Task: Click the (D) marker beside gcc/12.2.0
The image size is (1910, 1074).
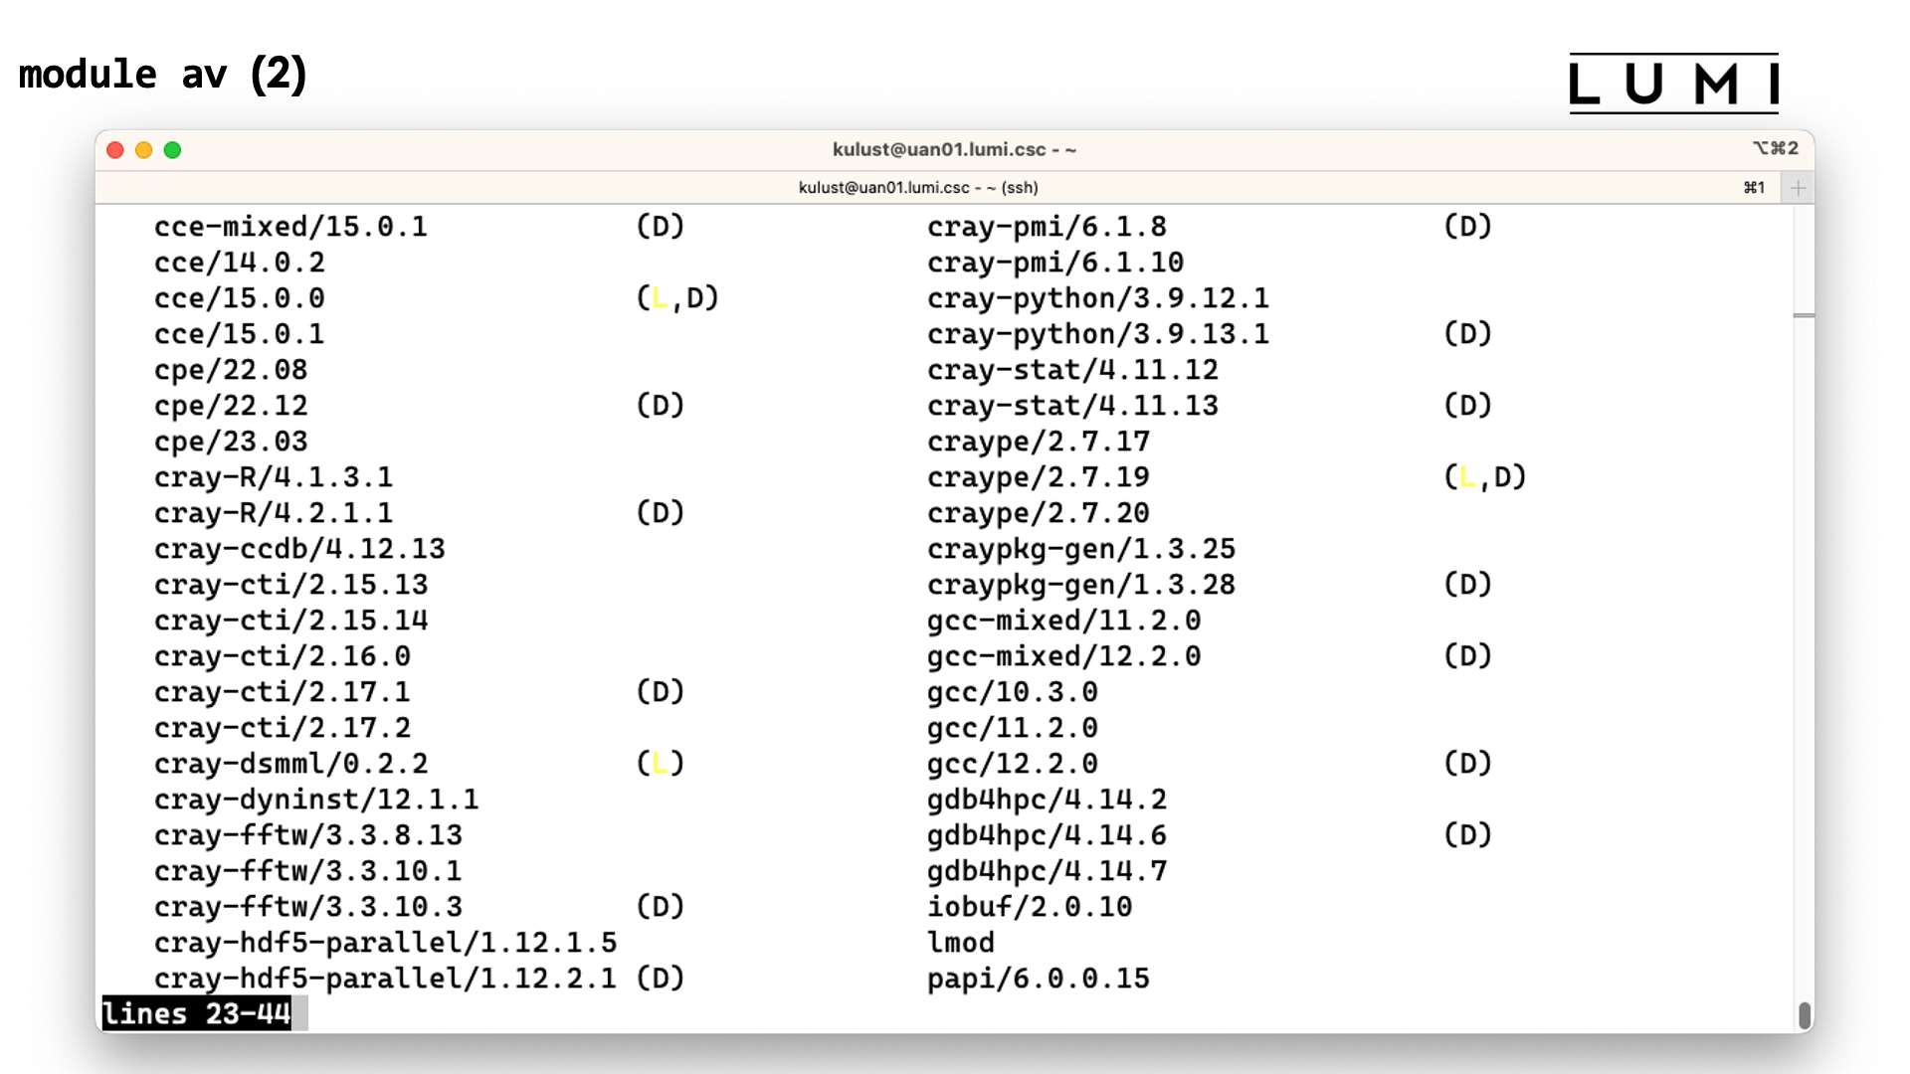Action: coord(1467,764)
